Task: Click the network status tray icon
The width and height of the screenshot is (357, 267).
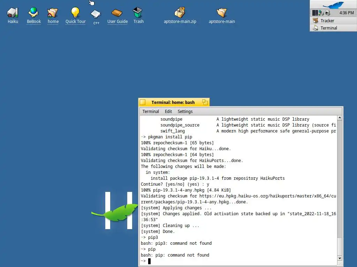Action: [321, 13]
